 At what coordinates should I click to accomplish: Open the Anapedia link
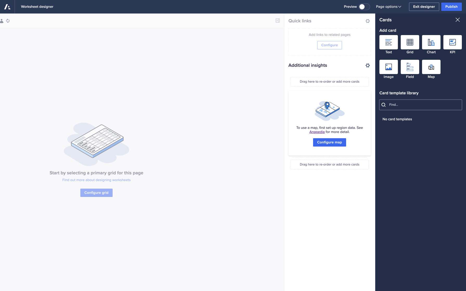[317, 132]
